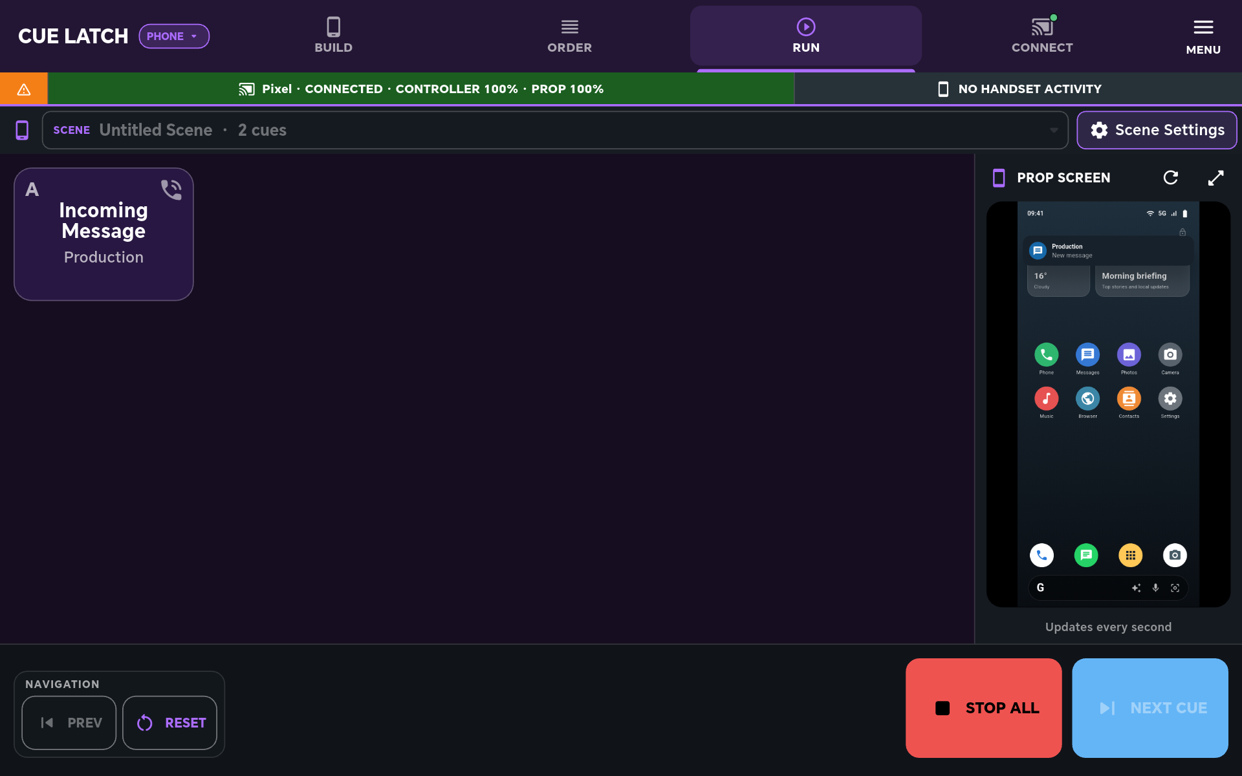Advance with the NEXT CUE button
1242x776 pixels.
pyautogui.click(x=1150, y=708)
